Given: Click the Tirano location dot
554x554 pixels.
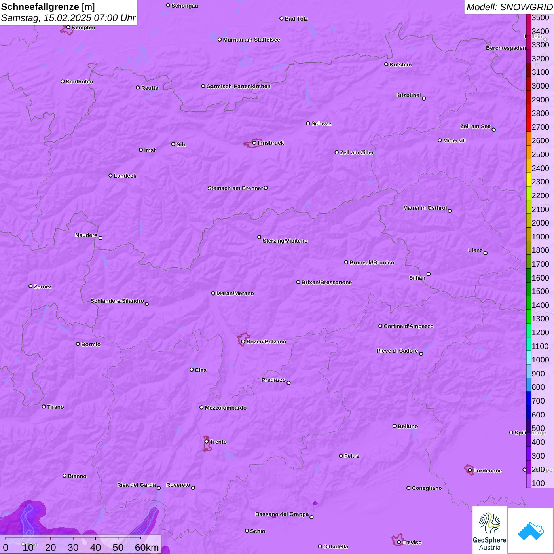Looking at the screenshot, I should (x=44, y=406).
